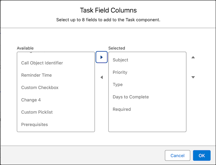Select Priority in Selected list
Viewport: 216px width, 165px height.
point(147,72)
